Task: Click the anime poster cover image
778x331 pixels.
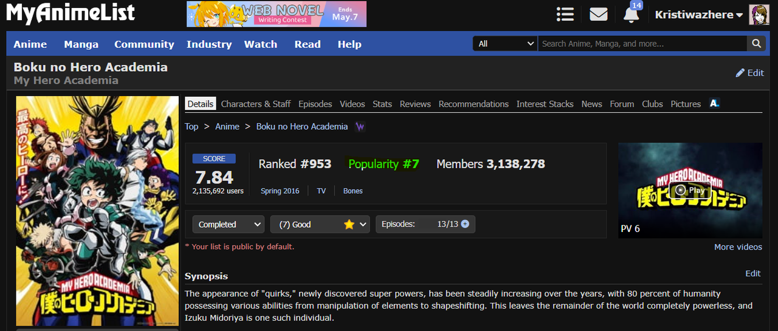Action: [97, 211]
